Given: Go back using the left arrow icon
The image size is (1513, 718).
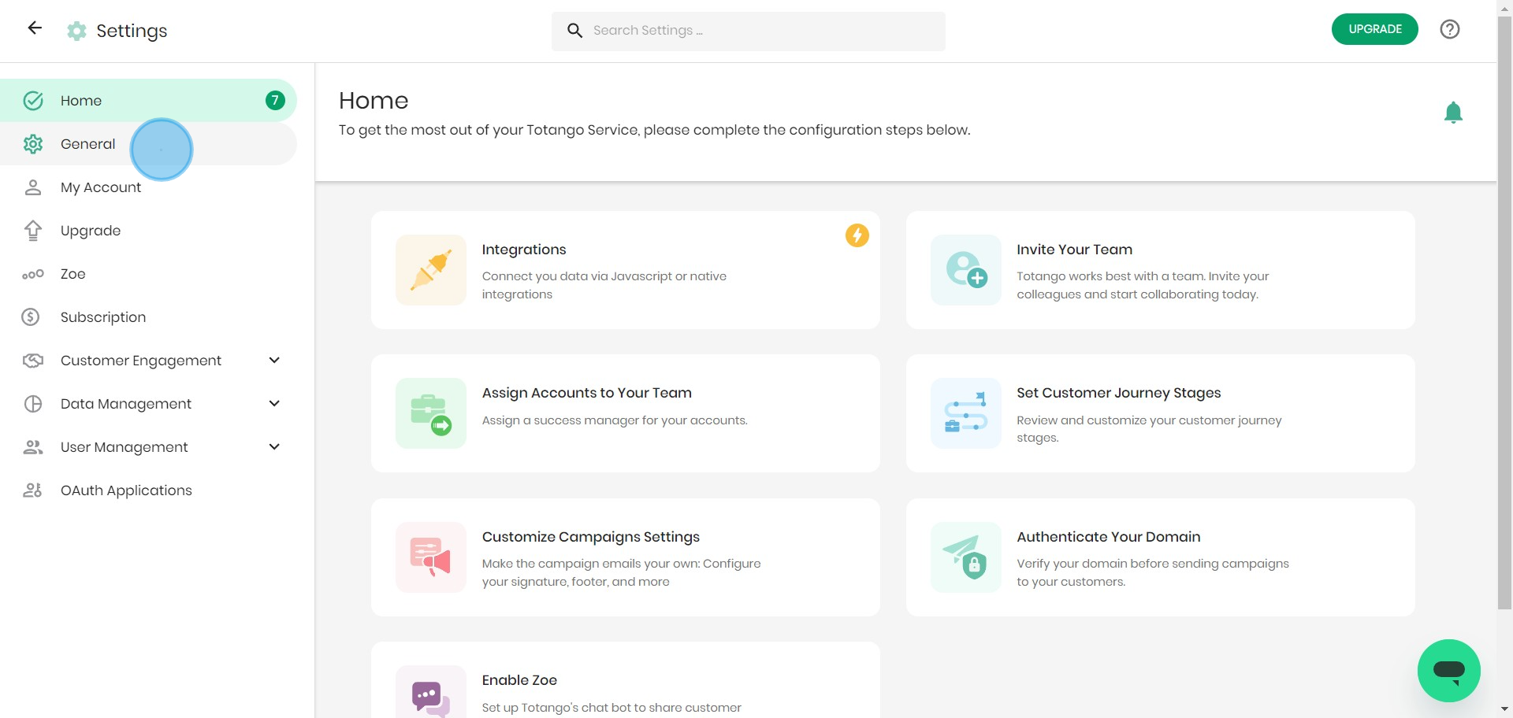Looking at the screenshot, I should pyautogui.click(x=35, y=28).
